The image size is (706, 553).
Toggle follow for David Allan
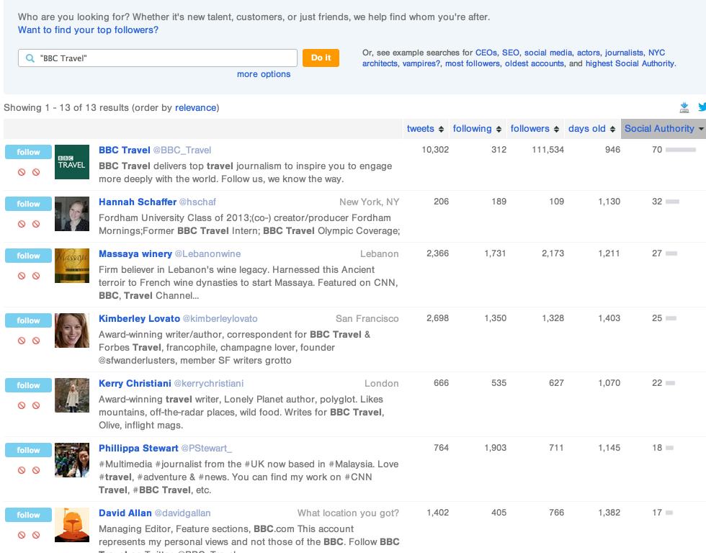click(x=28, y=515)
